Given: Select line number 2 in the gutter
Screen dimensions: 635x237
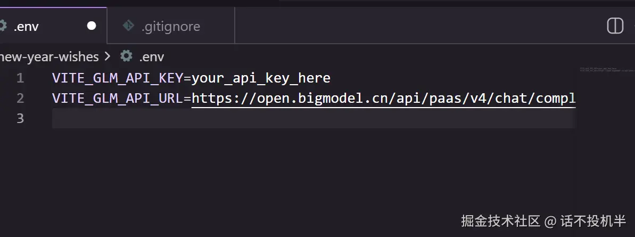Looking at the screenshot, I should coord(20,98).
